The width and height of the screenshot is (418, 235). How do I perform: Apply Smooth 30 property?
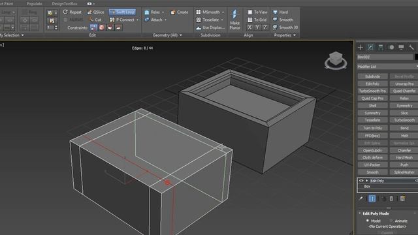[285, 27]
